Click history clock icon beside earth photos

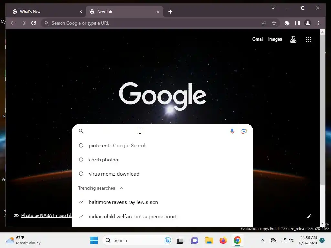(x=81, y=160)
